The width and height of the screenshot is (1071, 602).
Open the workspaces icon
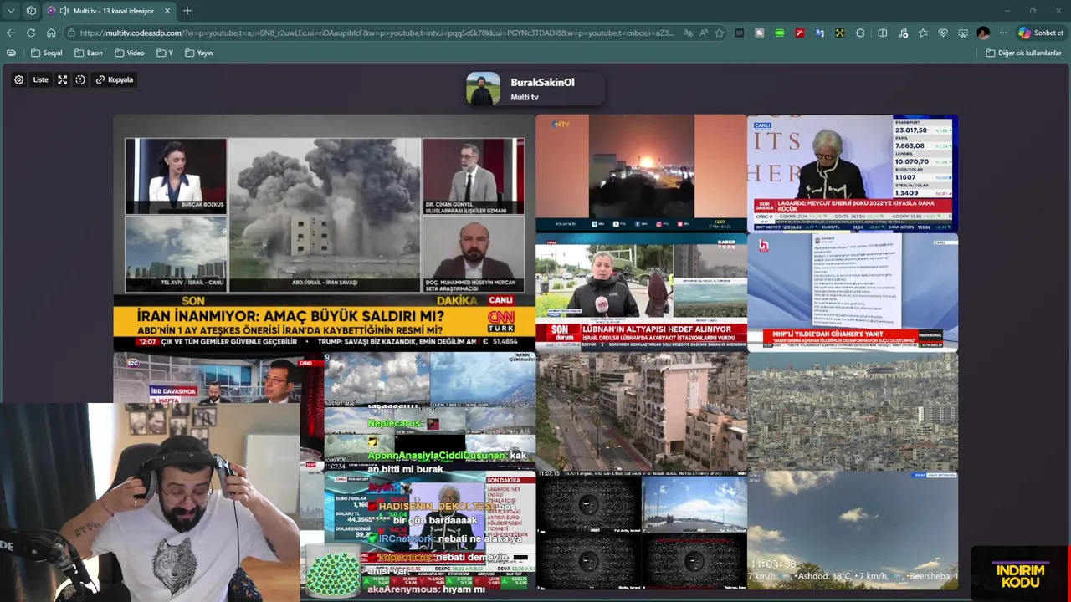[x=31, y=11]
